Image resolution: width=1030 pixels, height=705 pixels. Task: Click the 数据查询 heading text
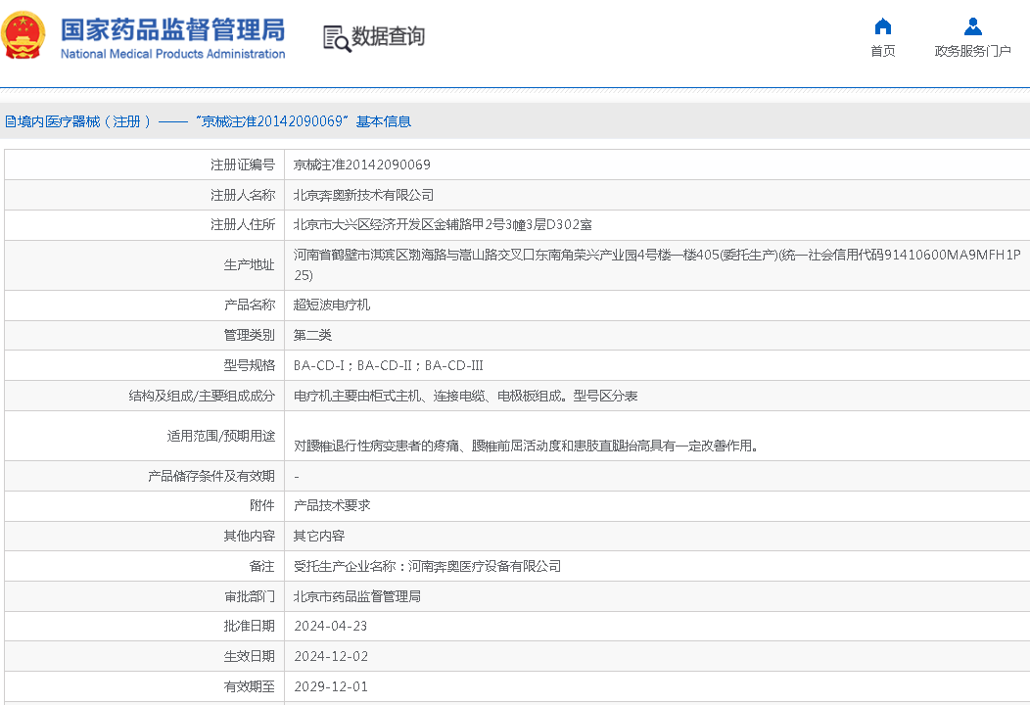pyautogui.click(x=389, y=37)
